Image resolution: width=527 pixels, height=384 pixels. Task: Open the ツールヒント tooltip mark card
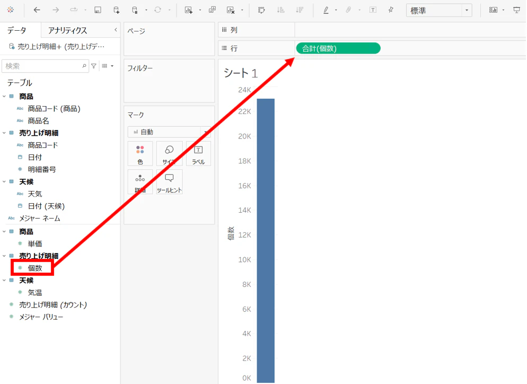click(169, 182)
